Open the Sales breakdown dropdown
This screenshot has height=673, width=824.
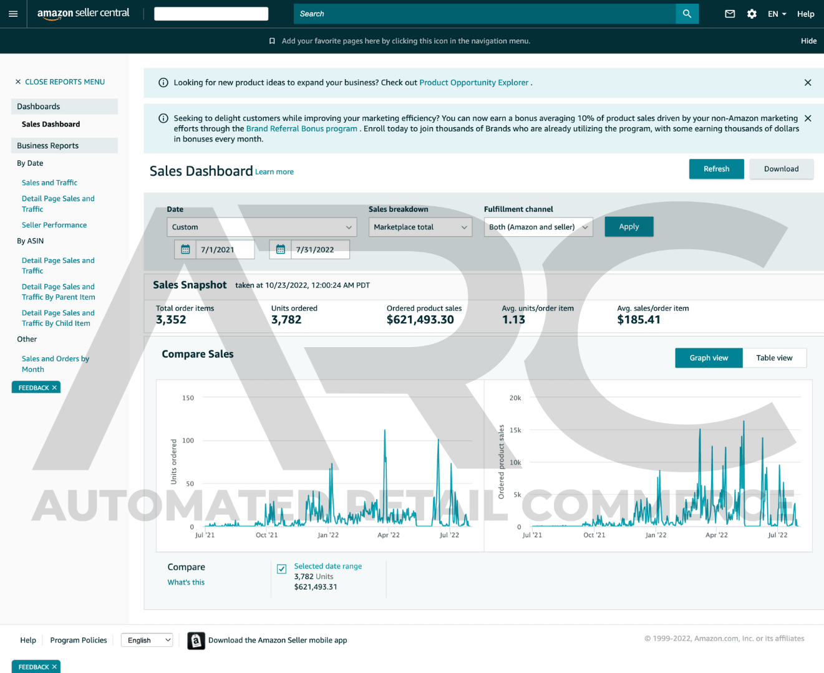pyautogui.click(x=420, y=227)
